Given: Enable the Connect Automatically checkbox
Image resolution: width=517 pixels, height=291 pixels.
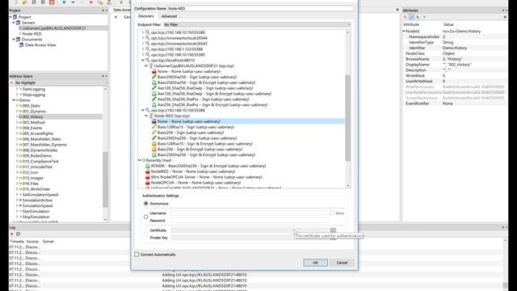Looking at the screenshot, I should 137,255.
